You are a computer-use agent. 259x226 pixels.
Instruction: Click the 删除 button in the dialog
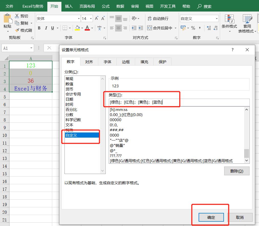pos(236,171)
